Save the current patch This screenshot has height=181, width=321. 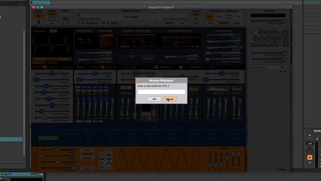(182, 23)
